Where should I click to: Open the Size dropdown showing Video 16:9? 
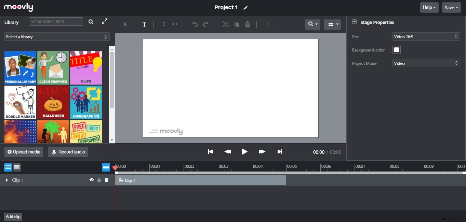point(426,36)
